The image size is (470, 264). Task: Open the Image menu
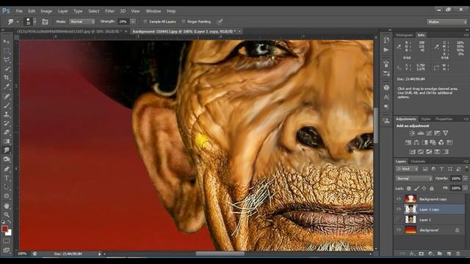click(x=46, y=11)
